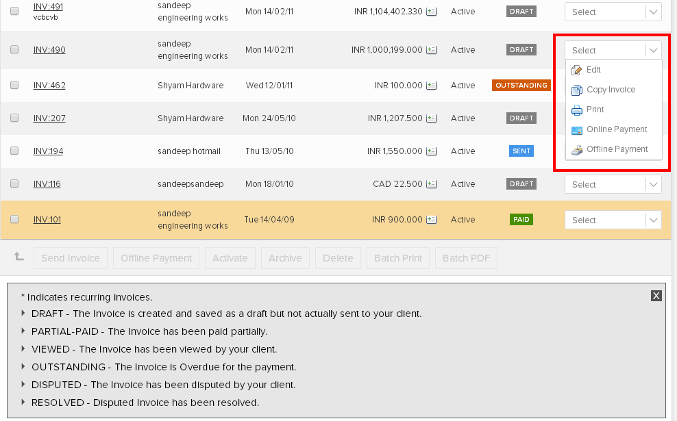The width and height of the screenshot is (677, 421).
Task: Tick the checkbox for INV:116
Action: (14, 183)
